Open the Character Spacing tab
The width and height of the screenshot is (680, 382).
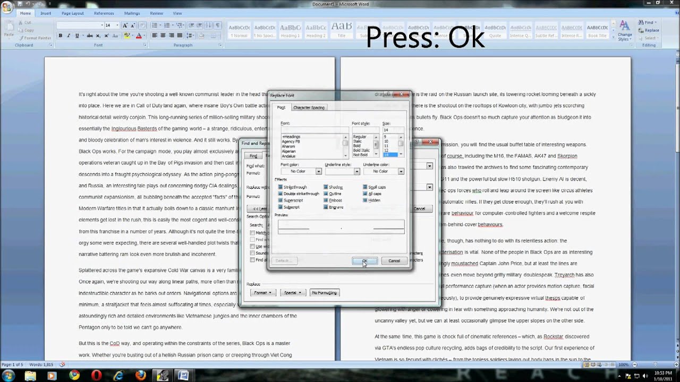coord(309,107)
